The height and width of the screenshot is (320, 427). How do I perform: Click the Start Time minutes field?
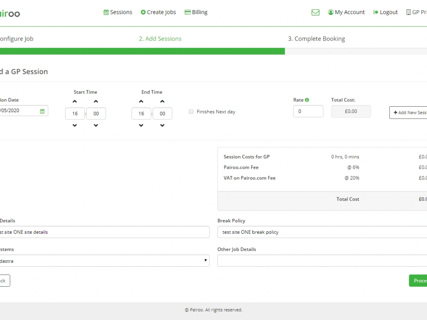(96, 113)
